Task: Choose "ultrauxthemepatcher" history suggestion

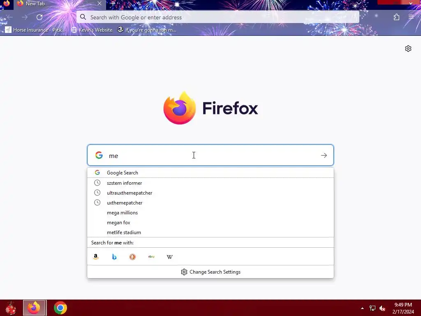Action: (210, 193)
